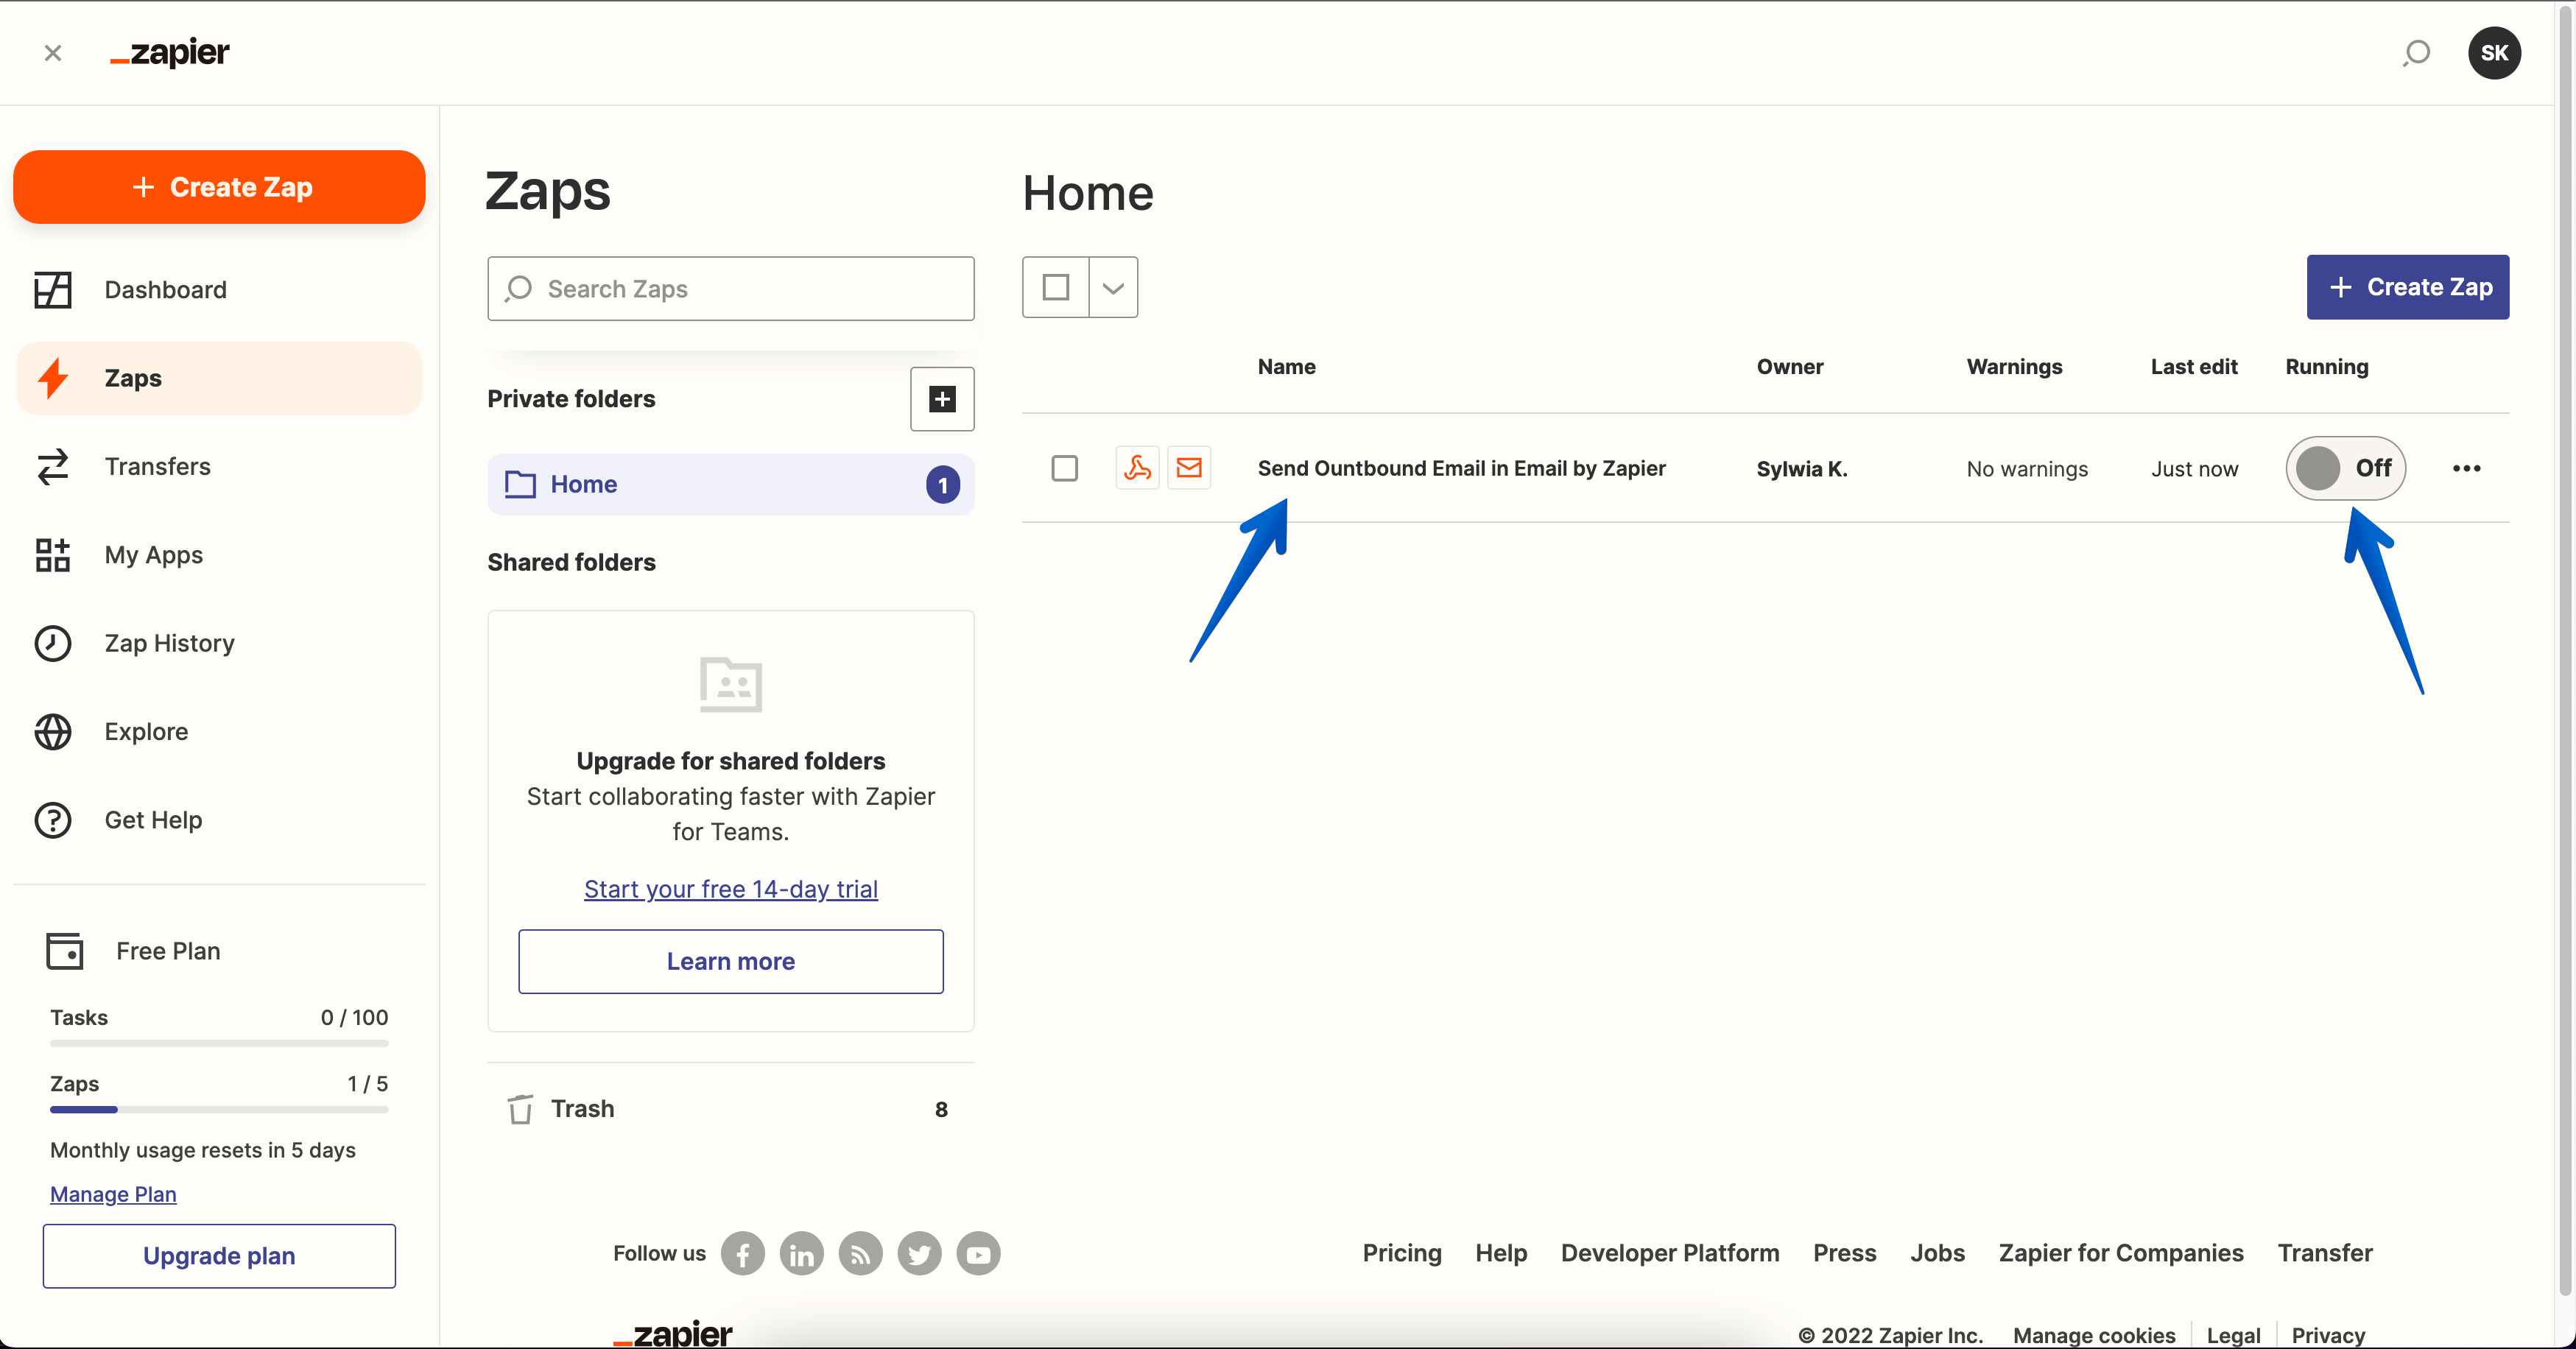Image resolution: width=2576 pixels, height=1349 pixels.
Task: Click the Last edit column header
Action: (x=2194, y=367)
